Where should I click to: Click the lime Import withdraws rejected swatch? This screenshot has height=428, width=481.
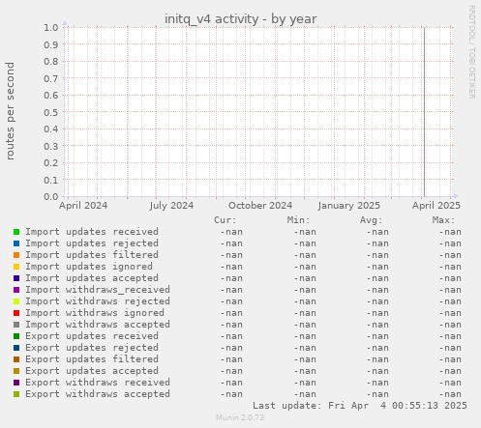coord(16,301)
